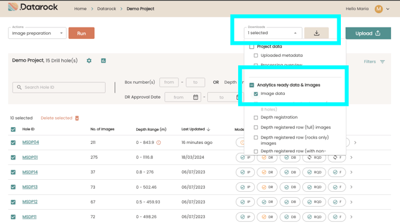Screen dimensions: 400x224
Task: Open the MSDP12 hole link
Action: [x=30, y=201]
